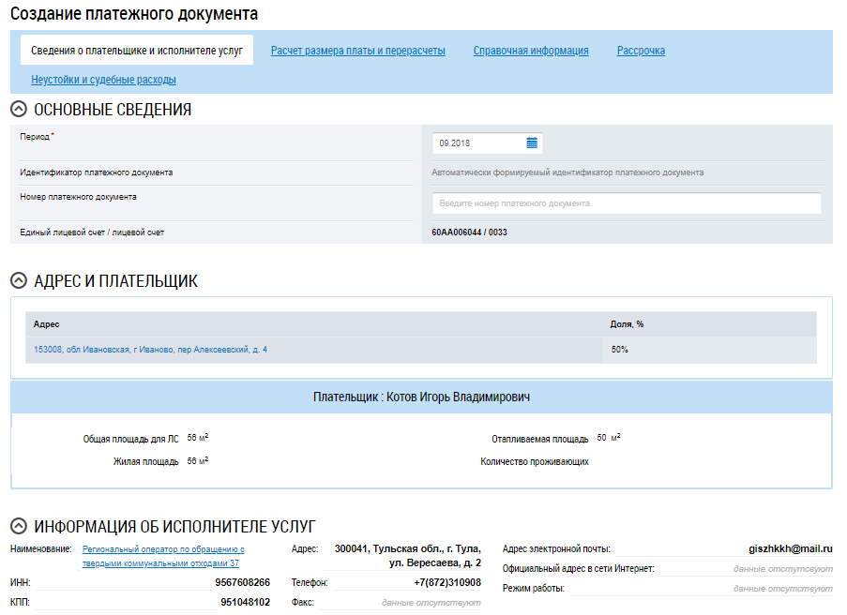
Task: Select the Сведения о плательщике и исполнителе услуг tab
Action: (x=137, y=51)
